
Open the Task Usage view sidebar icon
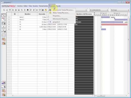click(4, 39)
